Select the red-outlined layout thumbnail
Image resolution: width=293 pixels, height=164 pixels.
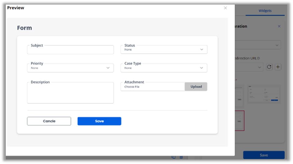[239, 121]
